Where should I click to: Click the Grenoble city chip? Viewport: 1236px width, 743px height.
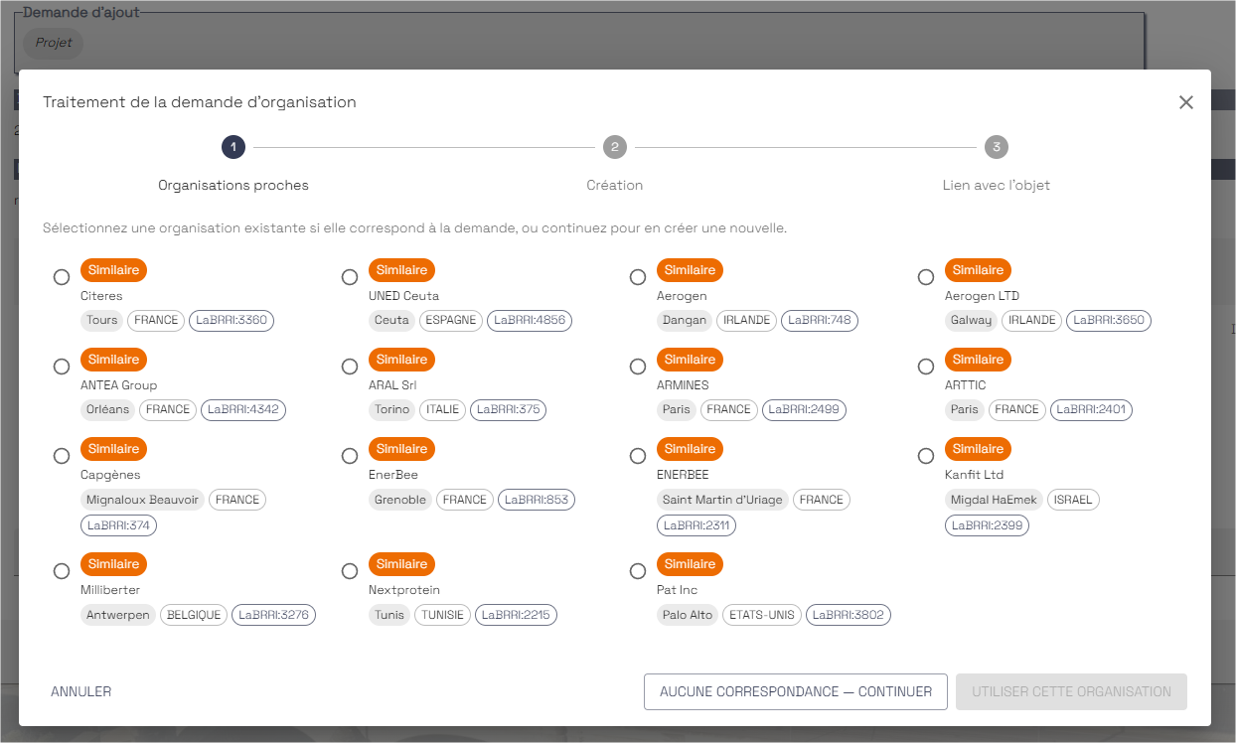click(400, 500)
